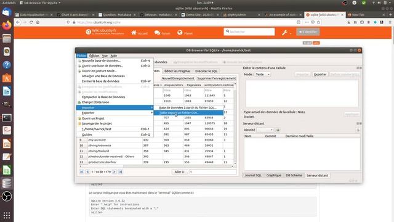Click the new database icon in Fichier menu
The width and height of the screenshot is (394, 222).
pyautogui.click(x=79, y=60)
